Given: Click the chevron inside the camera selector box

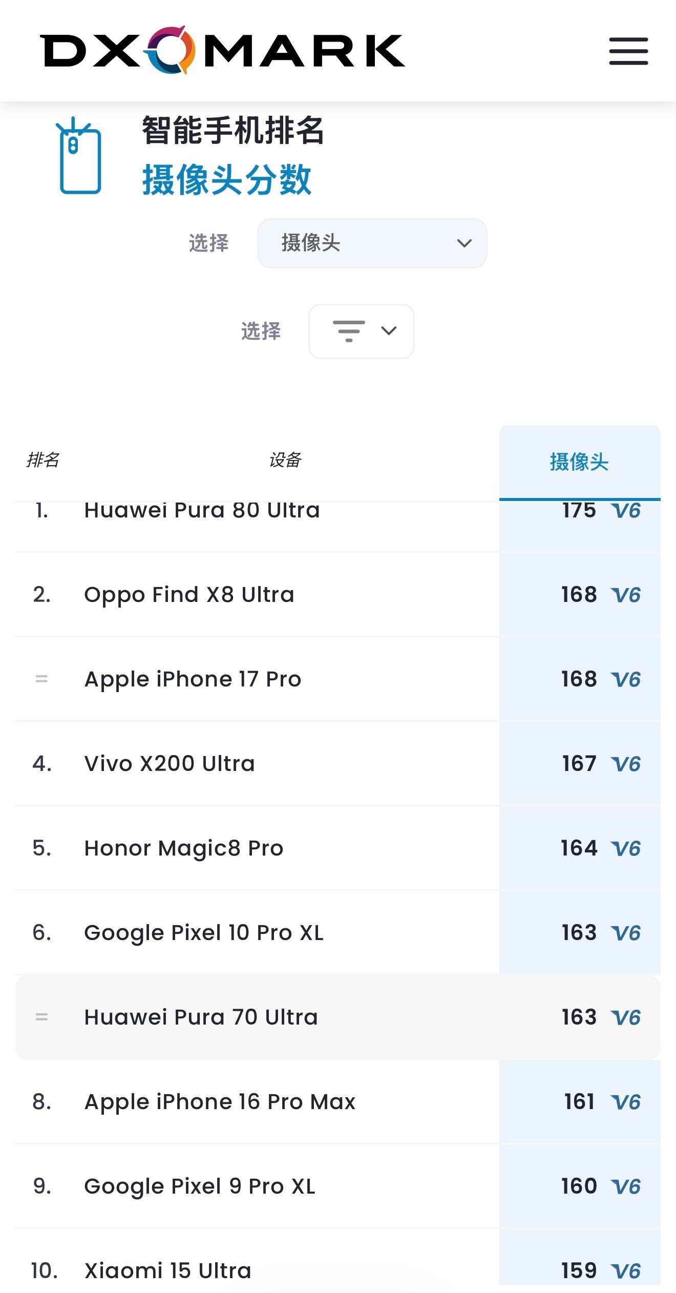Looking at the screenshot, I should pyautogui.click(x=464, y=243).
